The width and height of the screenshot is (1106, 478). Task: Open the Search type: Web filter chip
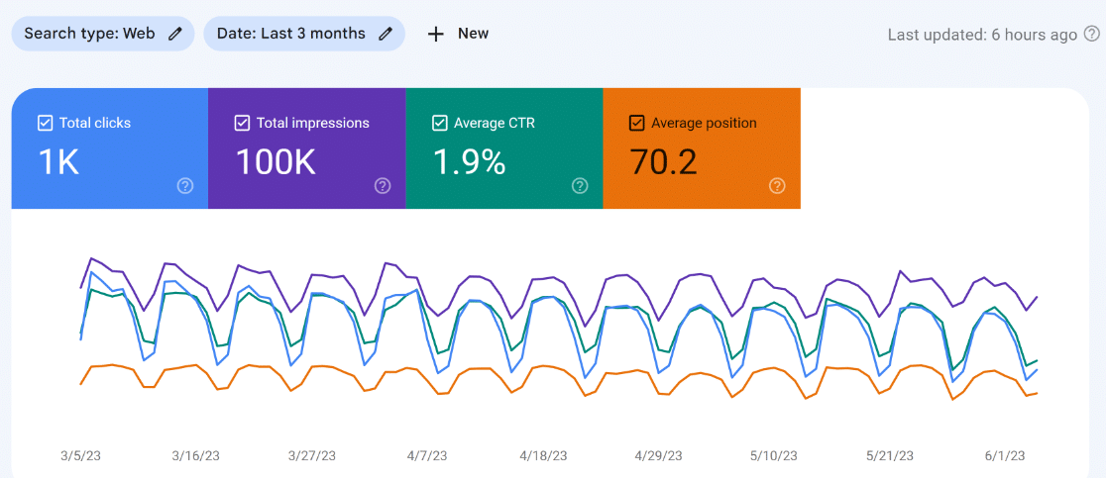[x=89, y=34]
